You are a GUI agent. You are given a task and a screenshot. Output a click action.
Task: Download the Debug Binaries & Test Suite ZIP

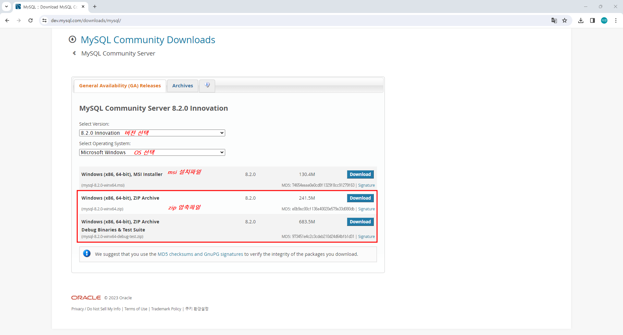tap(360, 222)
